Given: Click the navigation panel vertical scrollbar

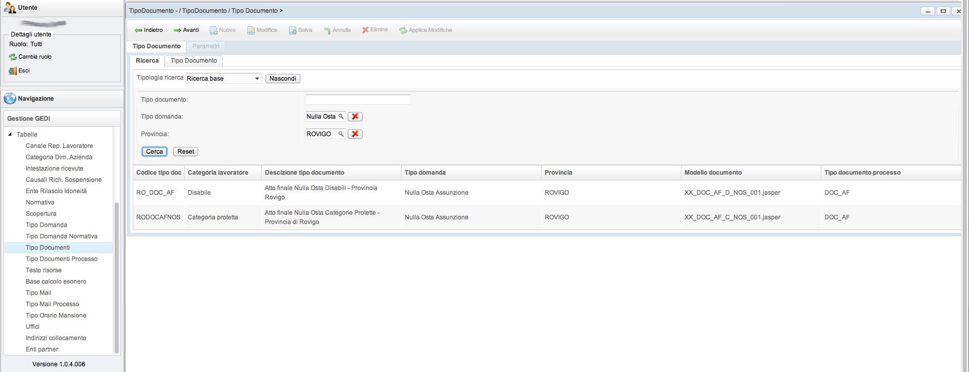Looking at the screenshot, I should [117, 277].
